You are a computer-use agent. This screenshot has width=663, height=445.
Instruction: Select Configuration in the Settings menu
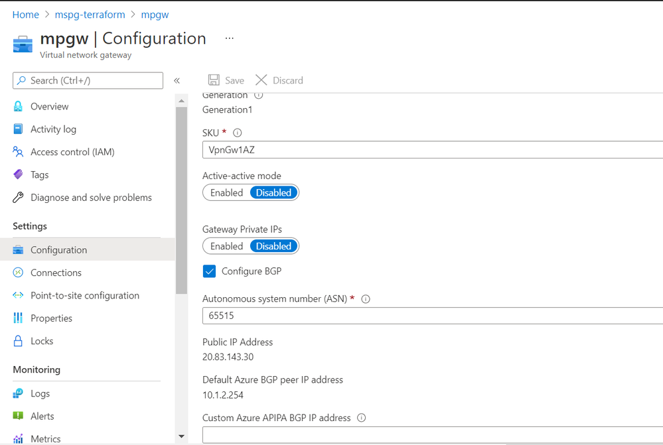[88, 250]
